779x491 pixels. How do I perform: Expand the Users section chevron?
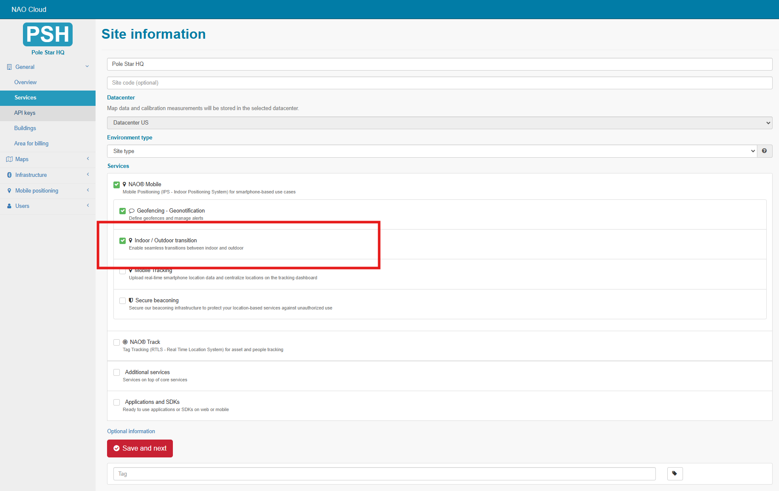point(88,205)
